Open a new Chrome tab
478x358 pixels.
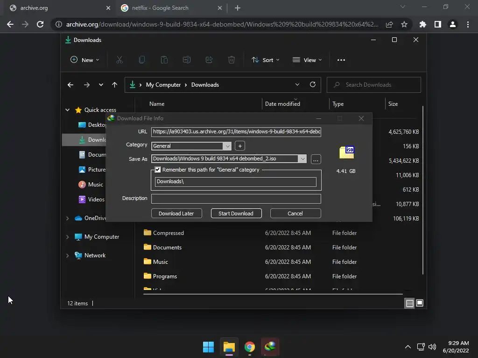(x=238, y=8)
